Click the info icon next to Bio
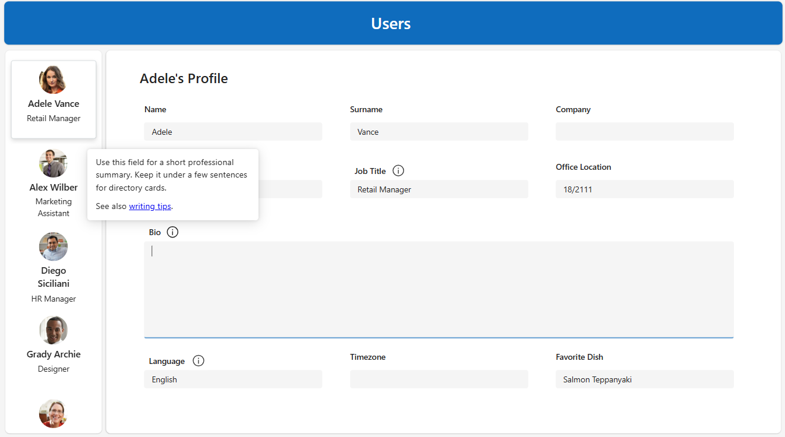 point(172,232)
